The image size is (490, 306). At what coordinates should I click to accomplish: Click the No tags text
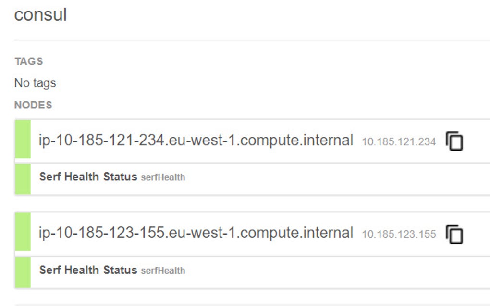tap(35, 83)
